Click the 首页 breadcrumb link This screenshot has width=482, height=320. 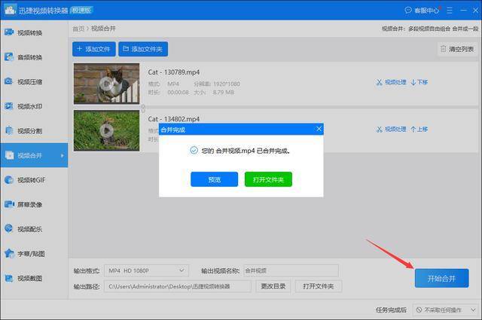[78, 29]
